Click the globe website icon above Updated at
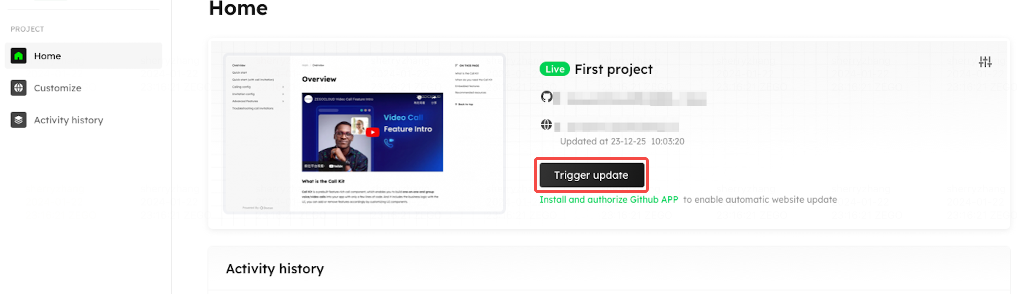The width and height of the screenshot is (1024, 294). [546, 125]
